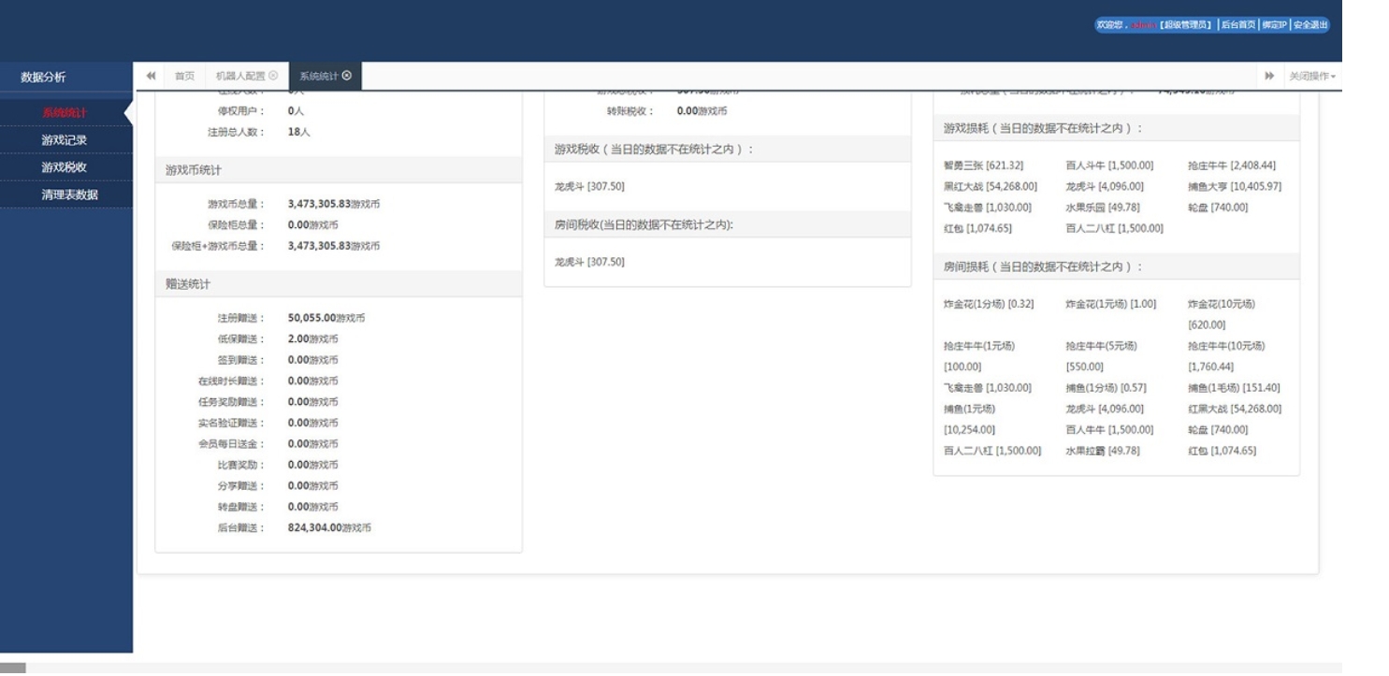This screenshot has width=1389, height=676.
Task: Click the 实名验证赠送 label
Action: point(231,423)
